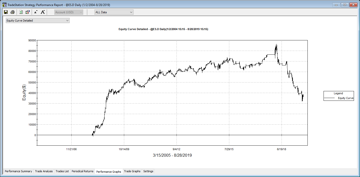Expand the Equity Curve Detailed graph selector
Screen dimensions: 360x177
[38, 21]
